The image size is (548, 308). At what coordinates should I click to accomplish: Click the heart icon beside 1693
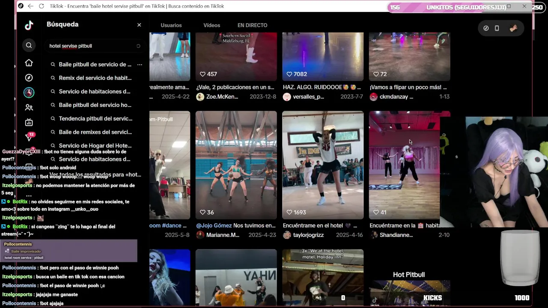click(289, 212)
